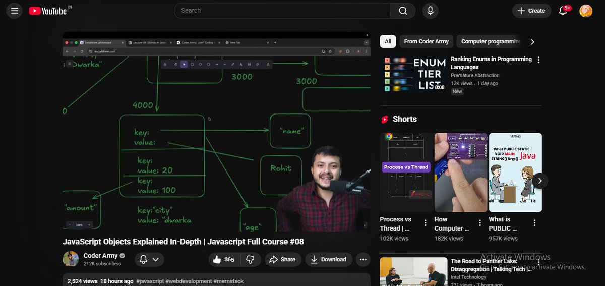Open the notifications bell
Viewport: 605px width, 286px height.
(x=563, y=11)
